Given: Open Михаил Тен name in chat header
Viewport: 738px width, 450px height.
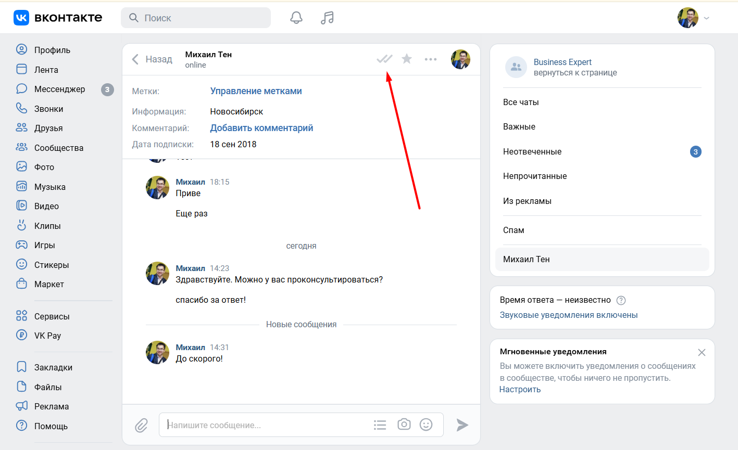Looking at the screenshot, I should pos(208,55).
